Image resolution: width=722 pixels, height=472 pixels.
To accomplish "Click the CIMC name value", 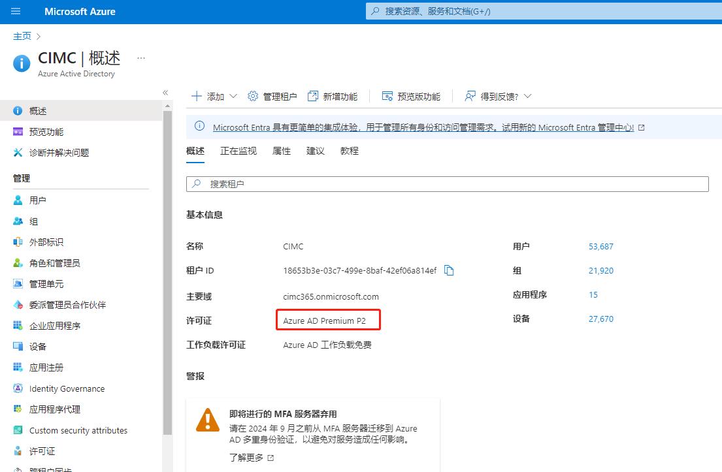I will (x=293, y=247).
